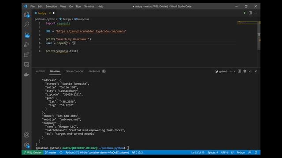Open the Explorer view in activity bar
The width and height of the screenshot is (282, 158).
click(26, 14)
